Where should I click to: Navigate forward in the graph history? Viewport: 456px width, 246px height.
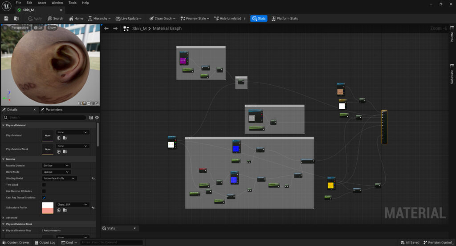(115, 28)
